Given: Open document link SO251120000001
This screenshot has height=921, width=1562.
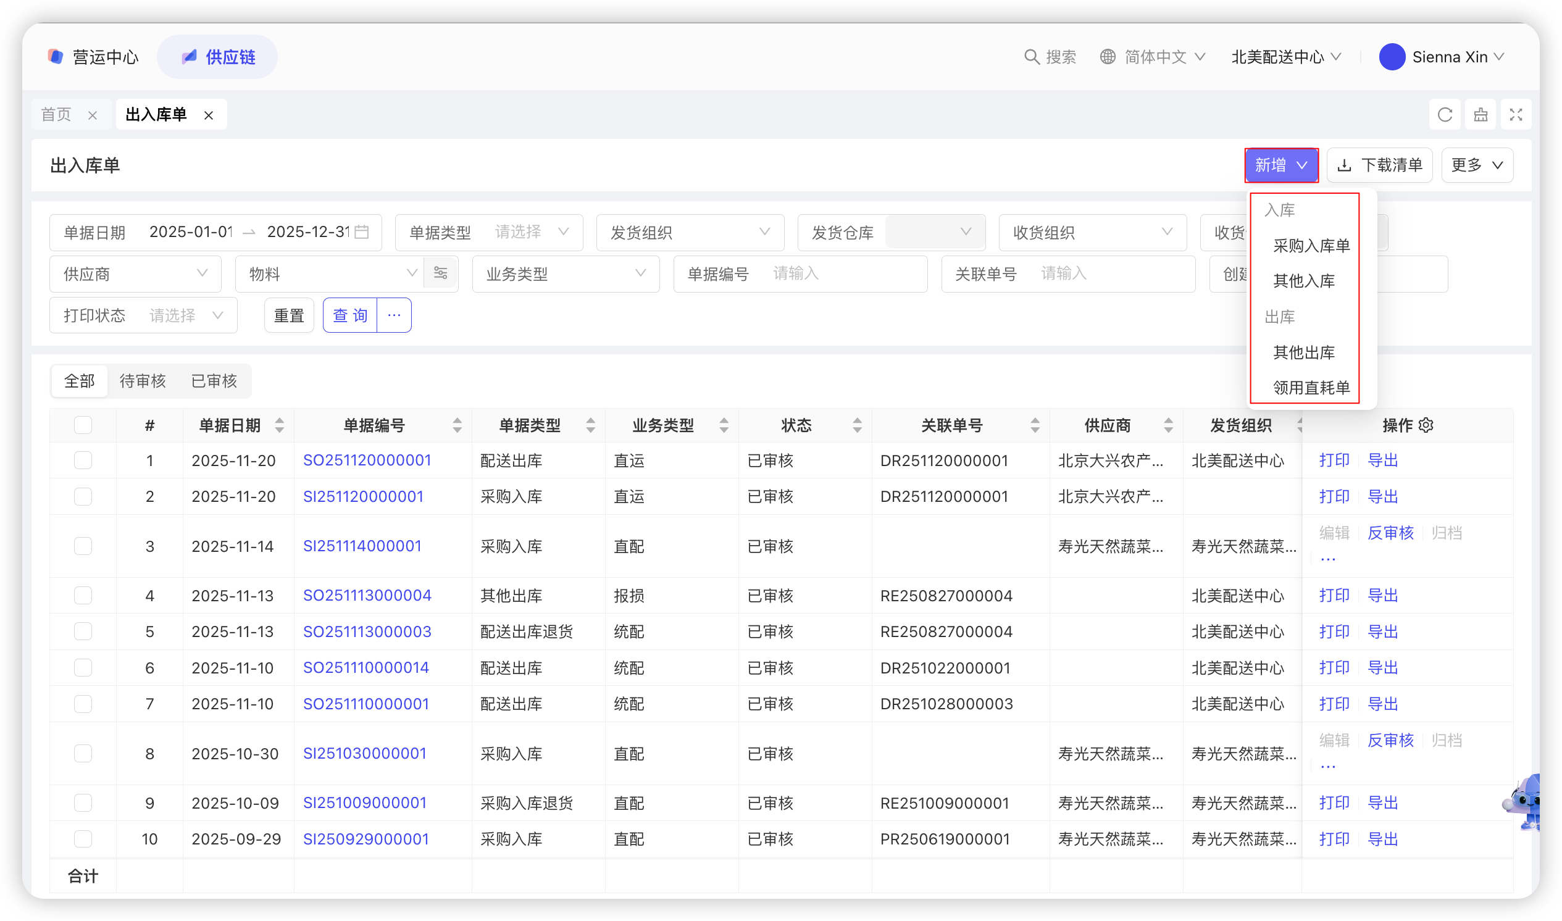Looking at the screenshot, I should [x=367, y=460].
